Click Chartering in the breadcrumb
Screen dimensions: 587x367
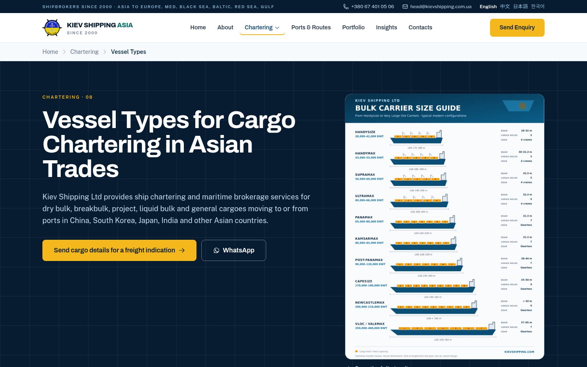click(84, 52)
